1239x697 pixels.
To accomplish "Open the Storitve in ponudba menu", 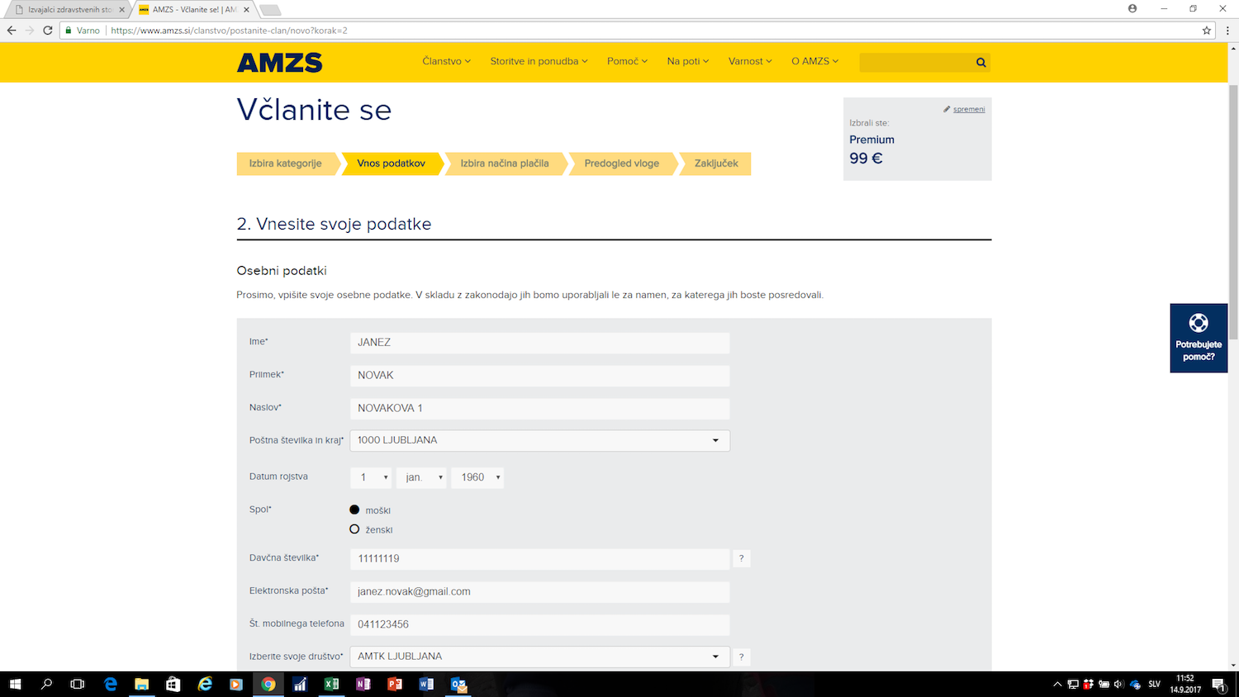I will (539, 61).
